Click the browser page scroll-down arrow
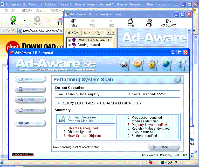The height and width of the screenshot is (167, 199). tap(196, 151)
